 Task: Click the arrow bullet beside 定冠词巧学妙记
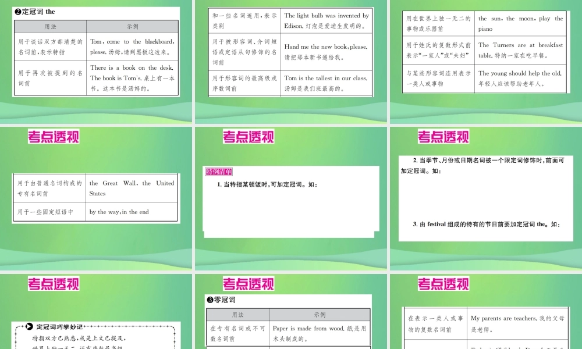[29, 327]
